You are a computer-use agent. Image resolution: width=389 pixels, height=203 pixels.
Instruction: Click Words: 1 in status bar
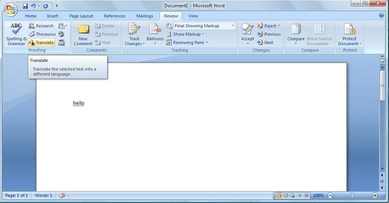43,195
